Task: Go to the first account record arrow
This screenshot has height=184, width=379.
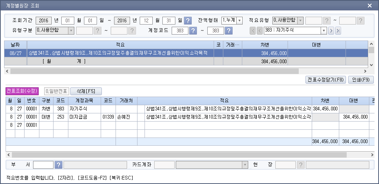Action: click(253, 31)
